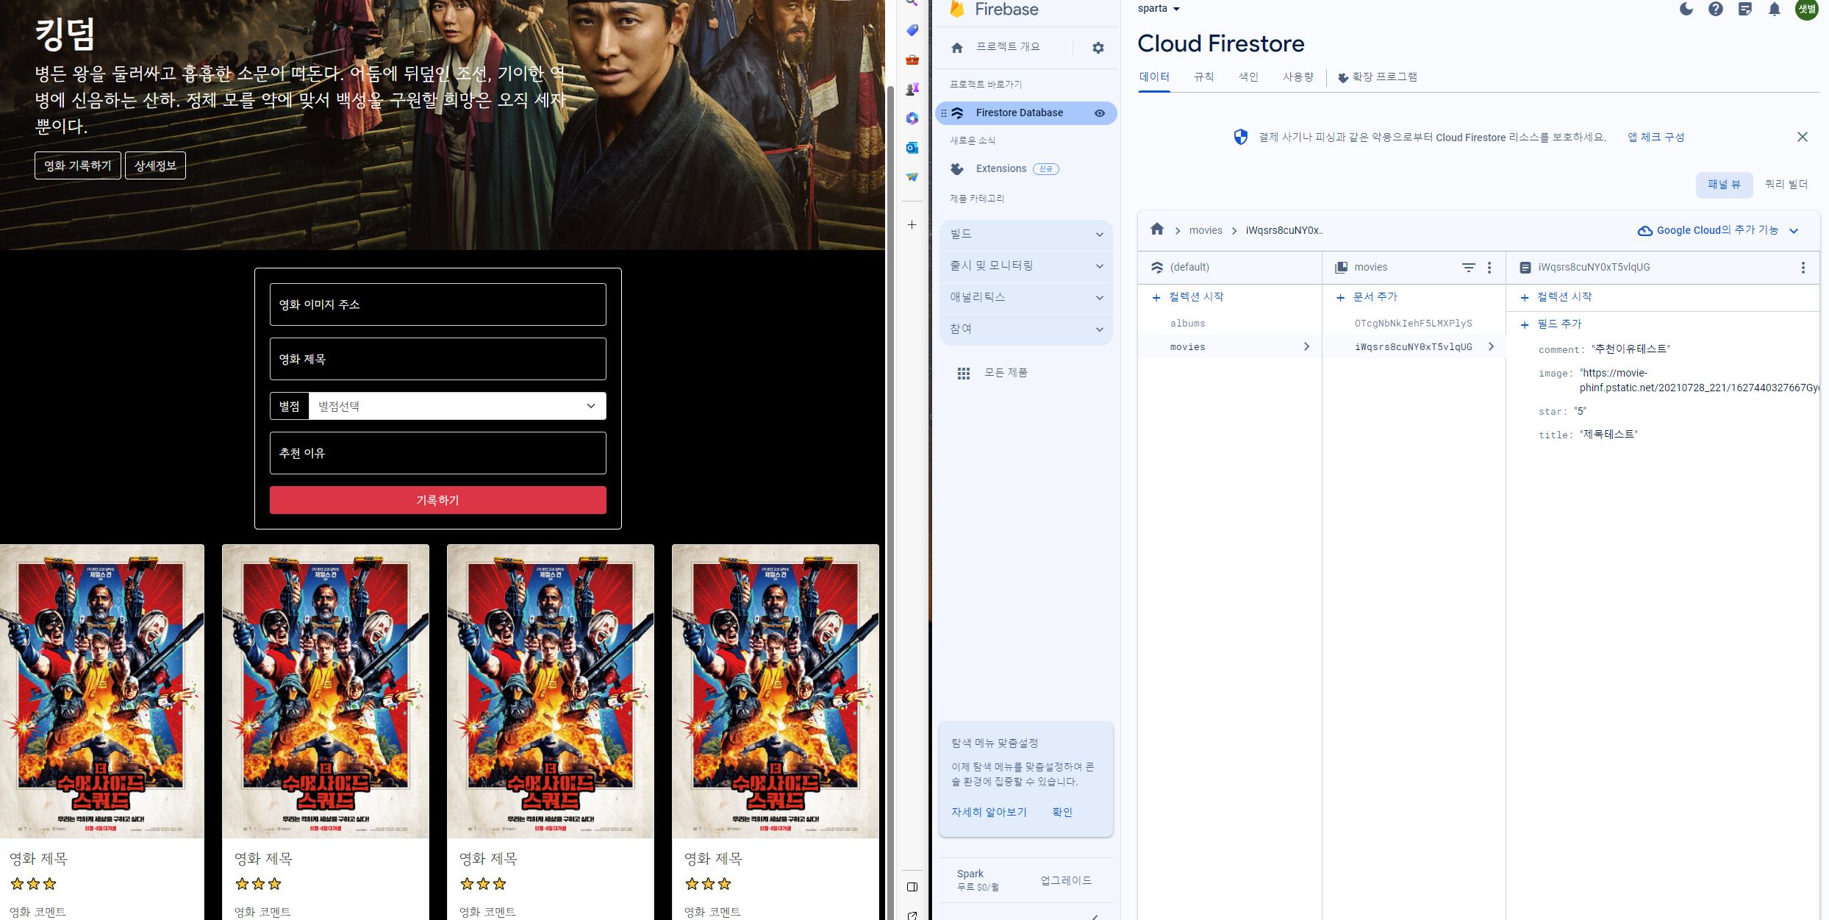Click the split-panel icon at sidebar bottom
This screenshot has width=1829, height=920.
click(912, 887)
